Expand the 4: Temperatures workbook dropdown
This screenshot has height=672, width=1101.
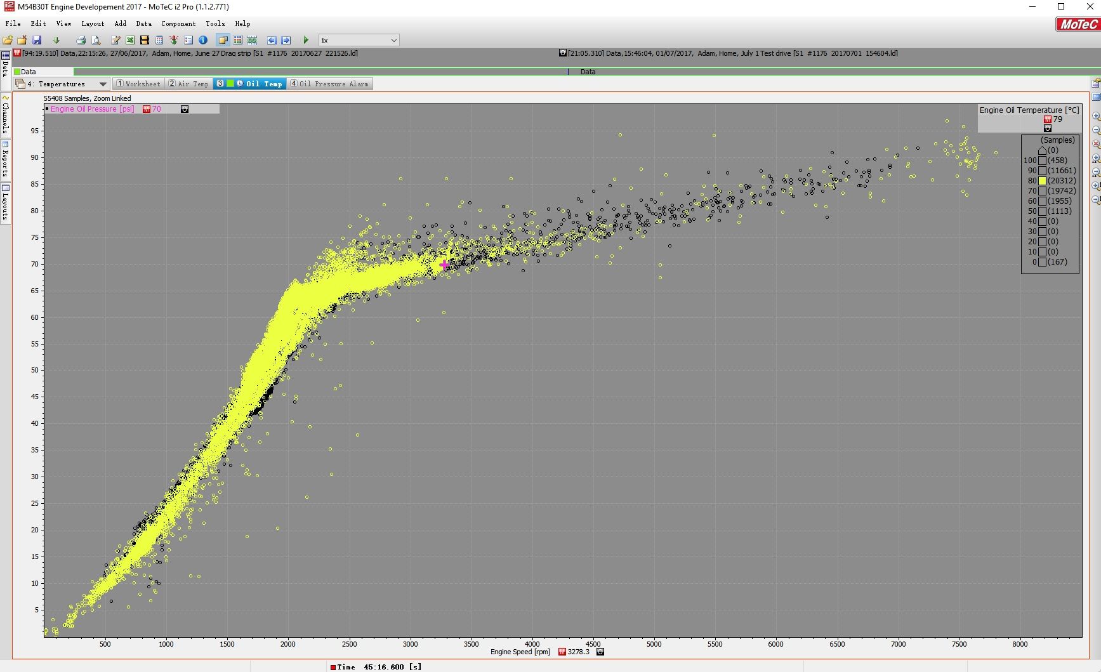pos(103,84)
